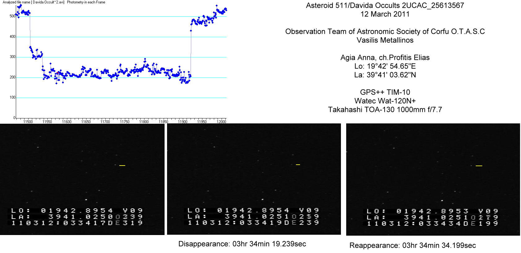The image size is (521, 253).
Task: Click the 'Takahashi TOA-130 1000mm f/7.7' line
Action: click(x=385, y=110)
